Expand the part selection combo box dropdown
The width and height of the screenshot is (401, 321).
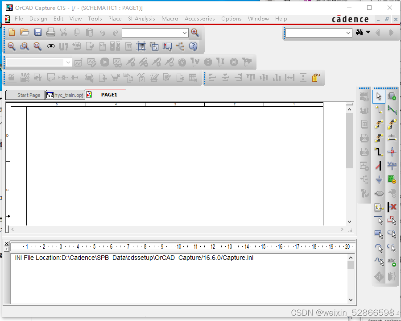pyautogui.click(x=185, y=33)
